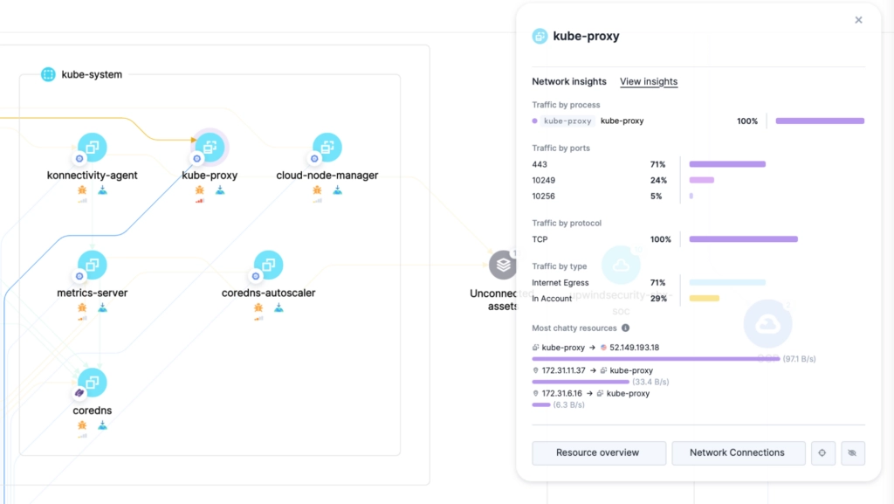894x504 pixels.
Task: Open the View insights link
Action: (x=649, y=81)
